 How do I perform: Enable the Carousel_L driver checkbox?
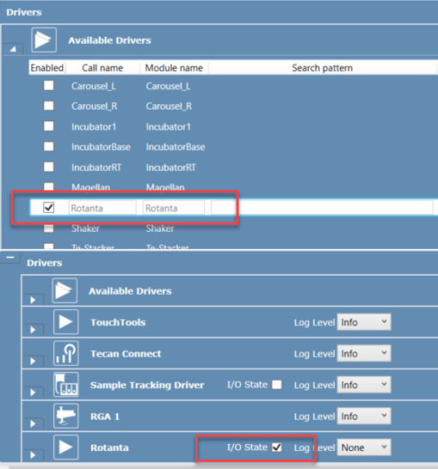pos(48,86)
